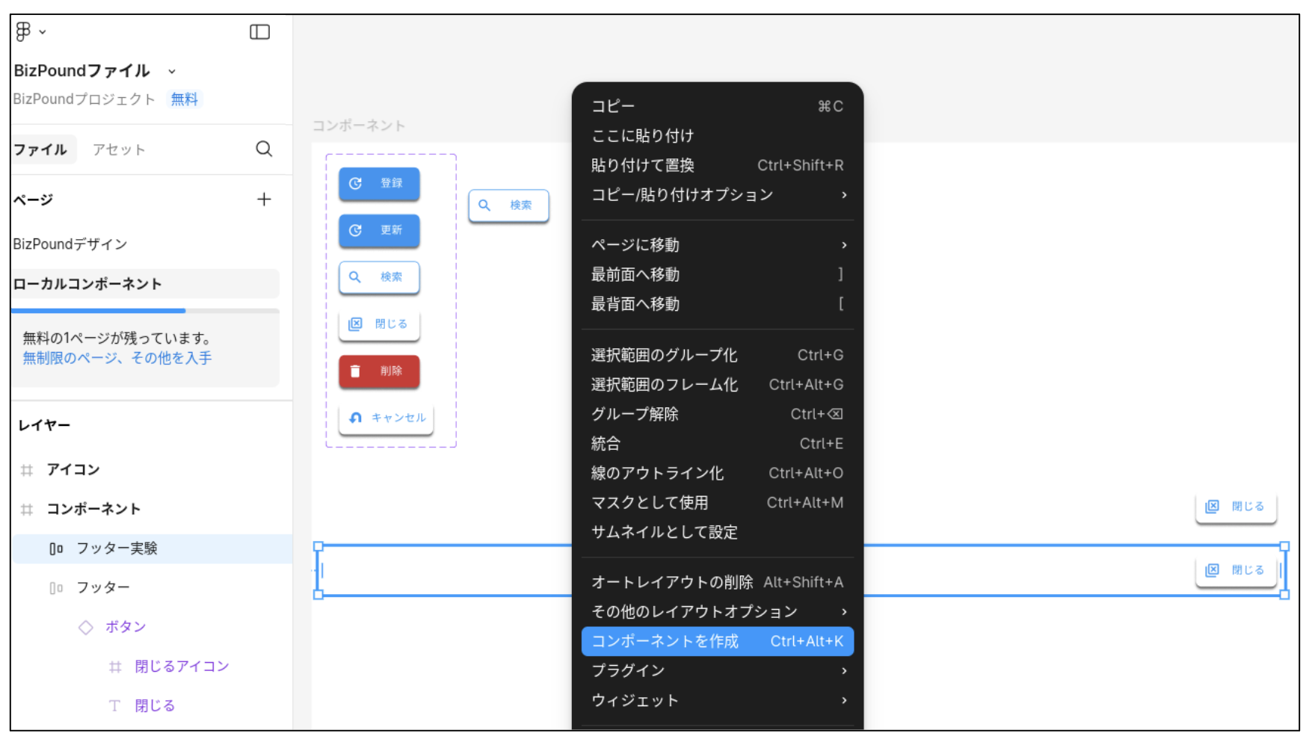Click frame icon beside コンポーネント layer

tap(27, 510)
